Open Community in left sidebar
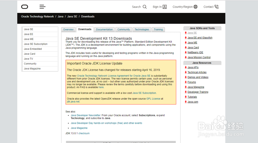Image resolution: width=258 pixels, height=143 pixels. [x=40, y=64]
